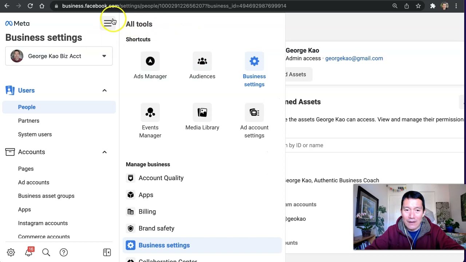
Task: Click the browser back arrow
Action: point(7,6)
